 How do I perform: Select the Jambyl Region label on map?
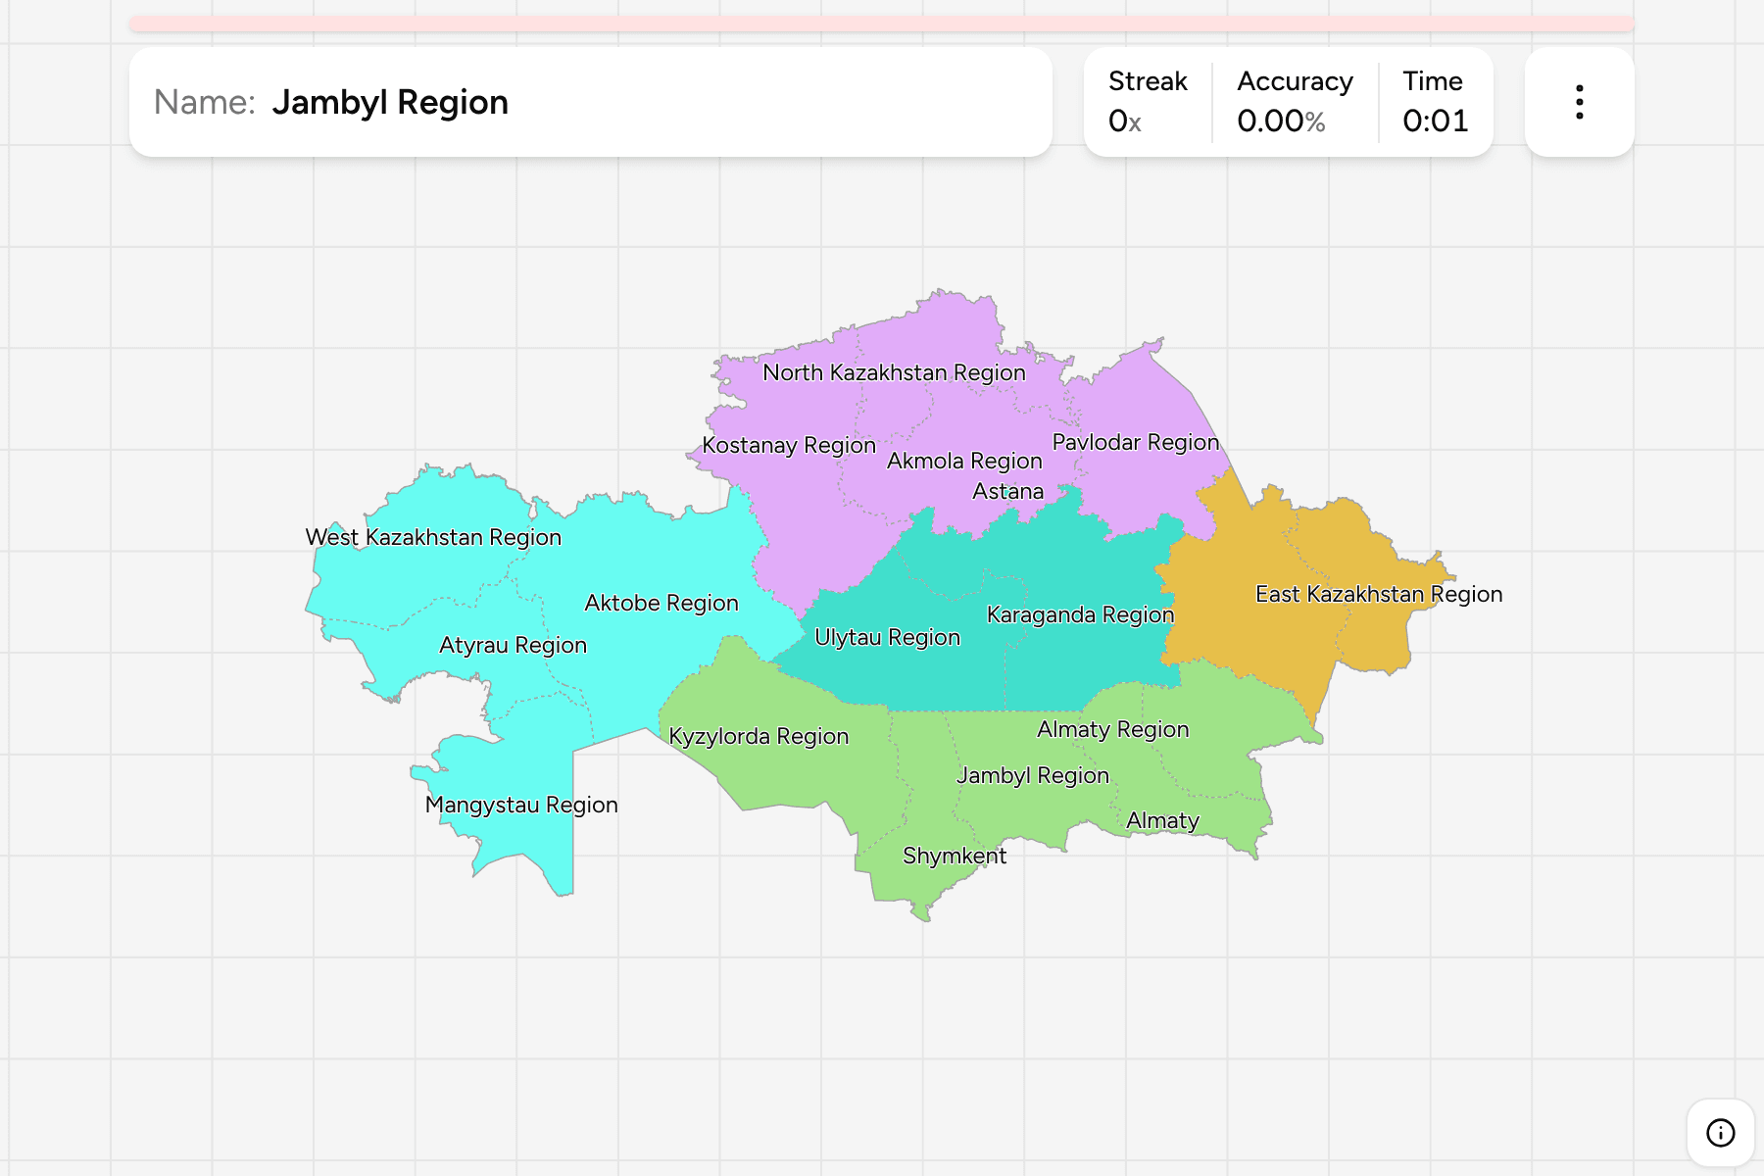pos(1033,775)
